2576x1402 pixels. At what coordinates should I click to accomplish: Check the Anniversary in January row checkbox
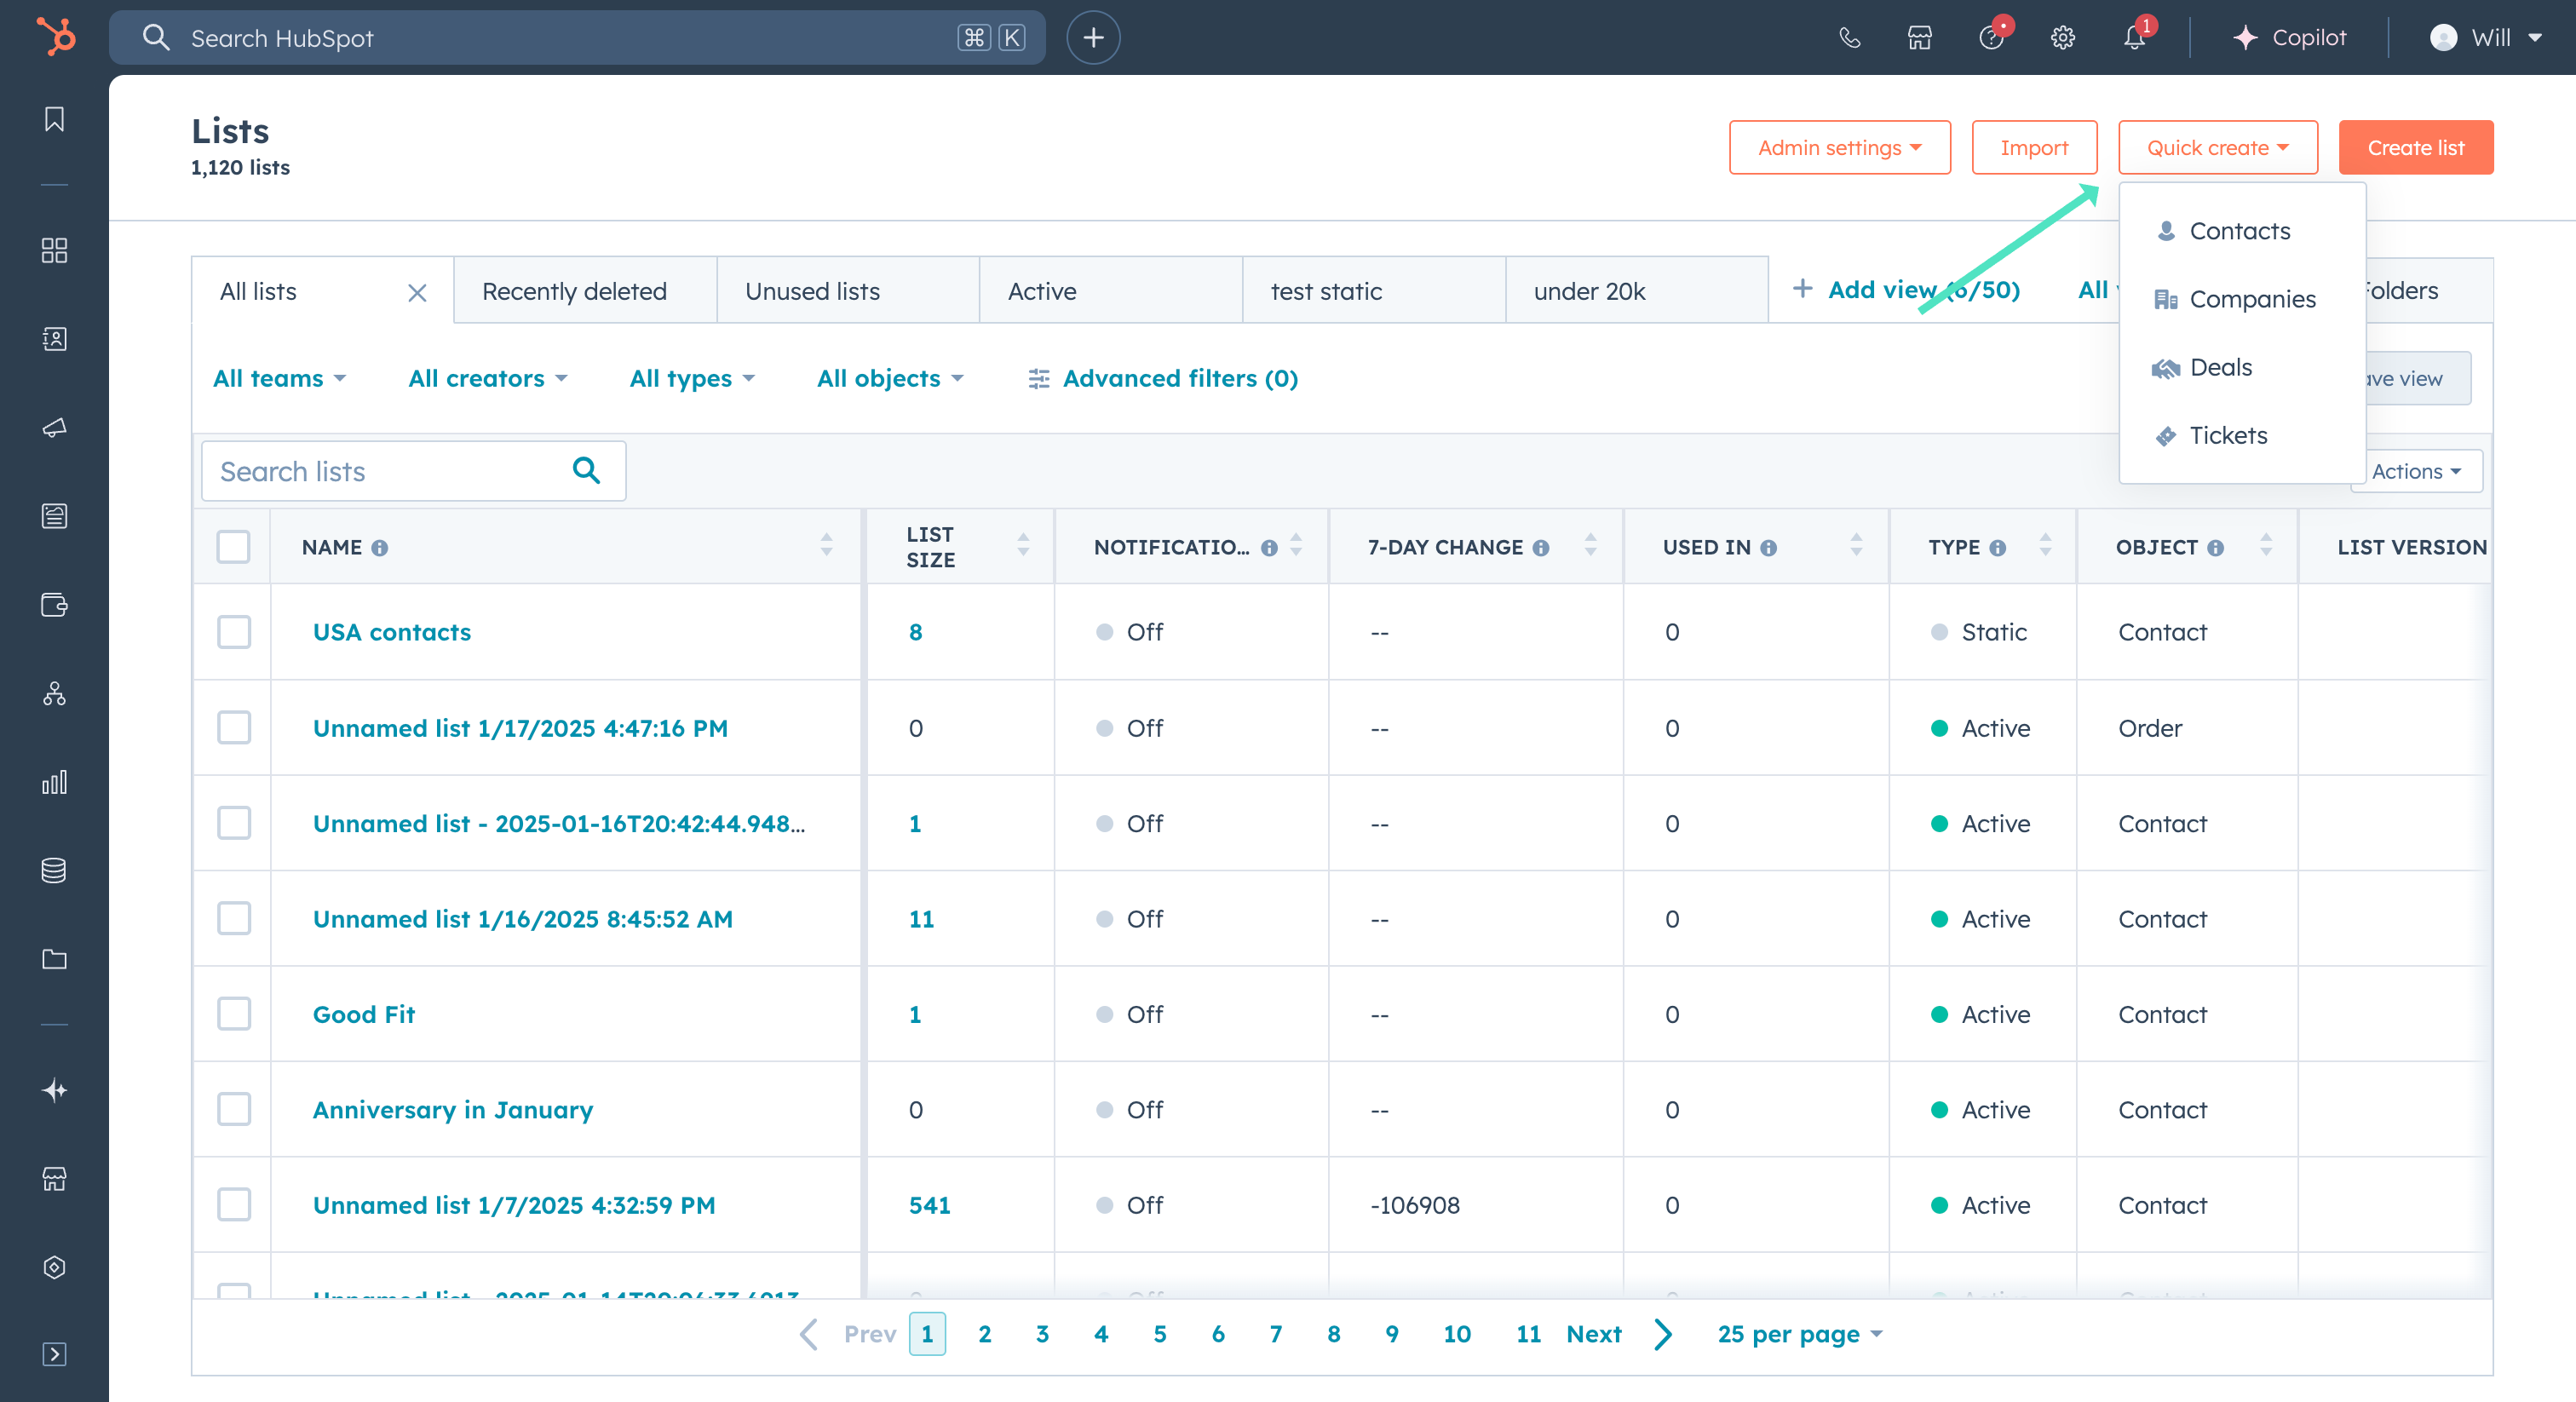click(233, 1110)
